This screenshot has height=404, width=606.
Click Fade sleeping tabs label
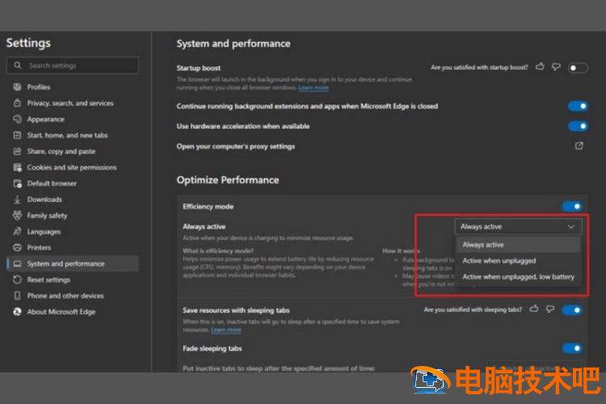pos(213,348)
